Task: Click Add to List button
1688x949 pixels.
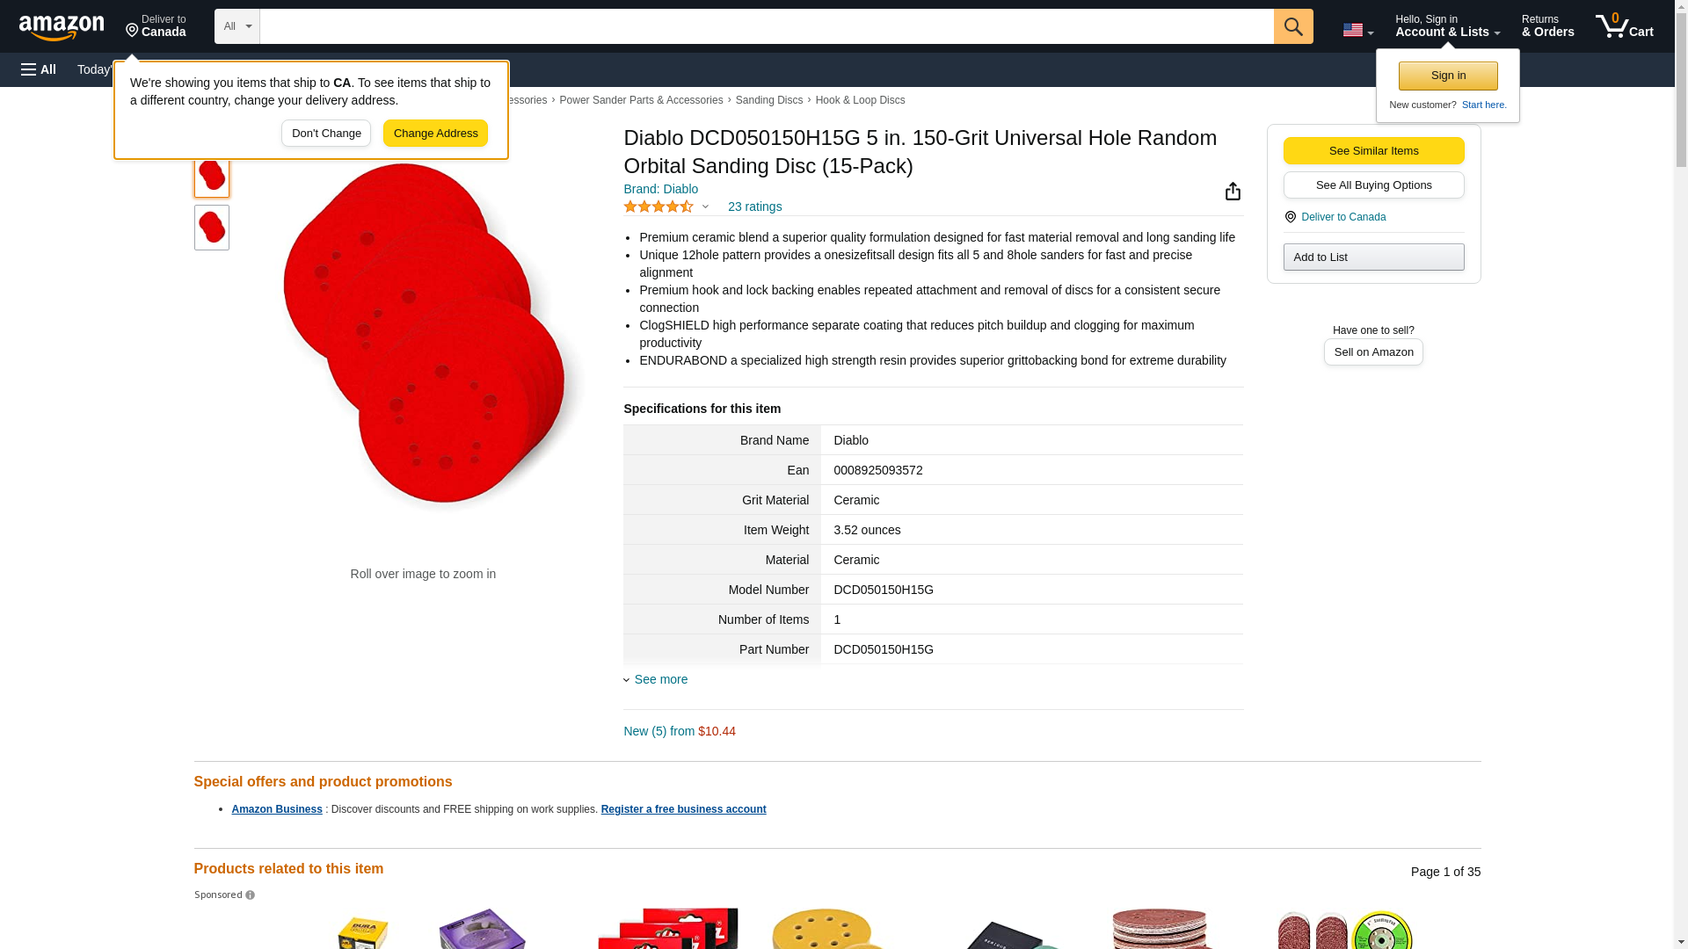Action: [1373, 257]
